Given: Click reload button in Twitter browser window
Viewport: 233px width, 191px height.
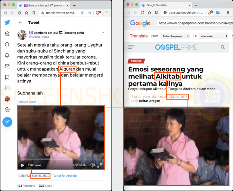Looking at the screenshot, I should pos(19,13).
